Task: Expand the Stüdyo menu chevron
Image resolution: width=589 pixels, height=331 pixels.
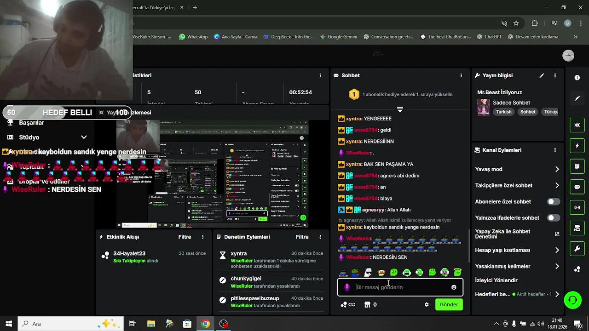Action: click(x=84, y=137)
